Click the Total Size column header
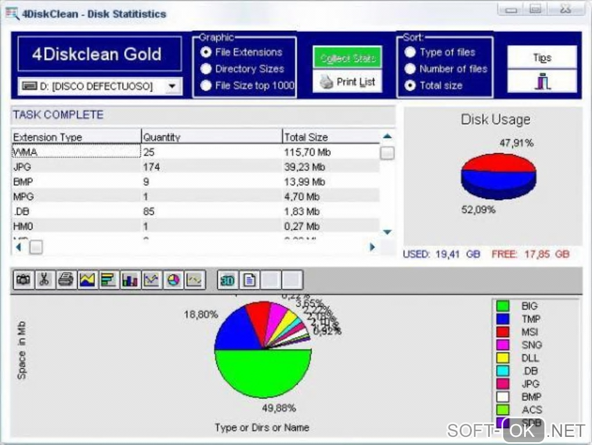The height and width of the screenshot is (445, 592). coord(331,136)
